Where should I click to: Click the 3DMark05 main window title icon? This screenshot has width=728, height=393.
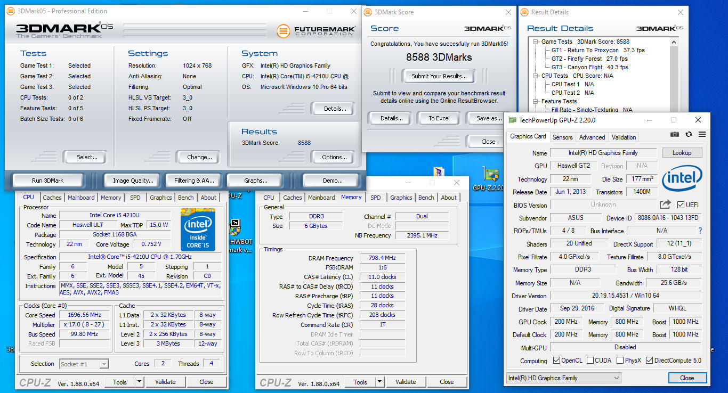coord(11,11)
